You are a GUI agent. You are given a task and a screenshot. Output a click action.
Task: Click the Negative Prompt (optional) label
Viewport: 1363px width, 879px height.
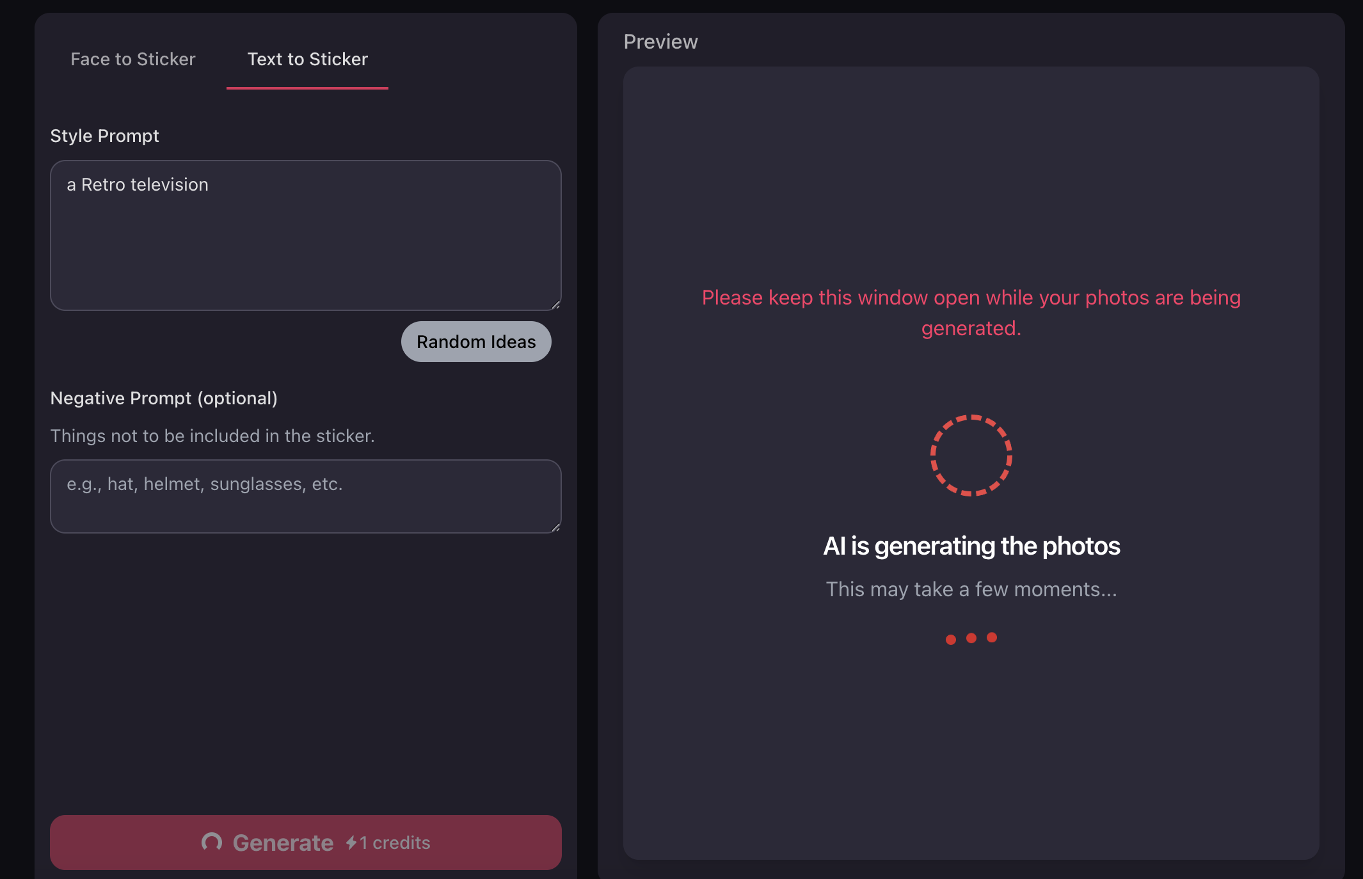[x=164, y=398]
